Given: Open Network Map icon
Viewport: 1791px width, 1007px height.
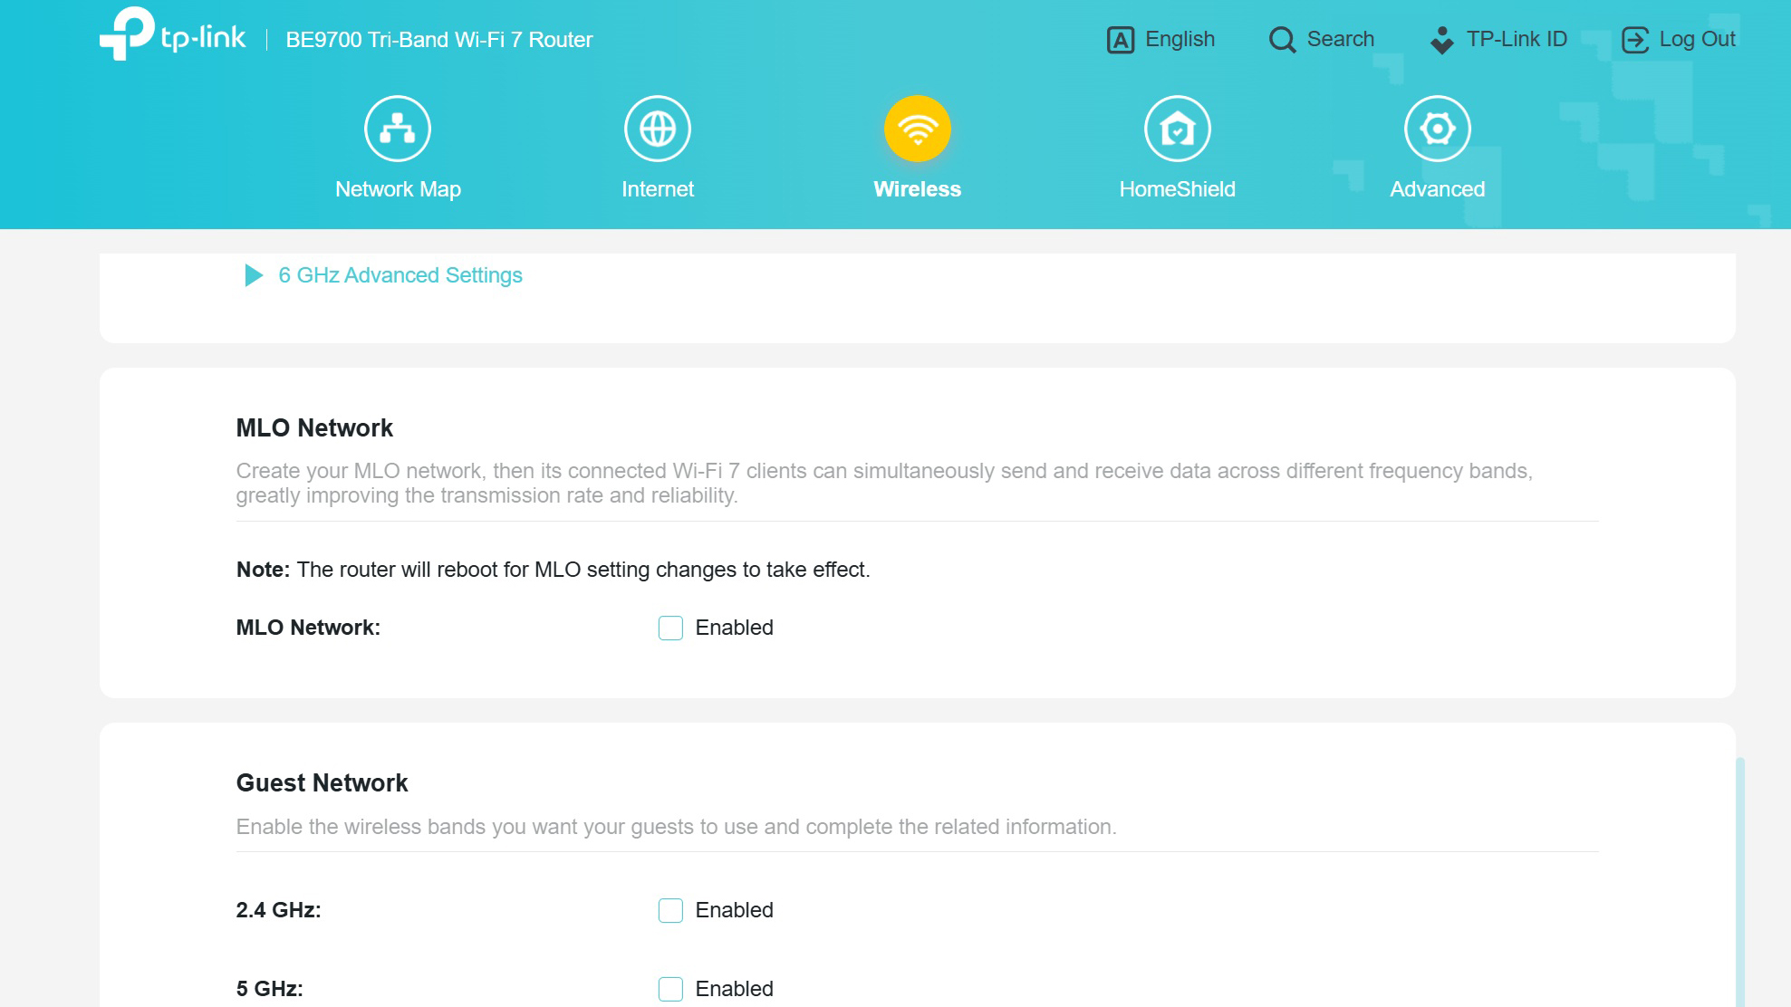Looking at the screenshot, I should [397, 129].
